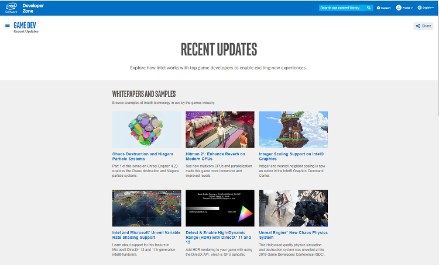
Task: Click the Share button
Action: (x=423, y=26)
